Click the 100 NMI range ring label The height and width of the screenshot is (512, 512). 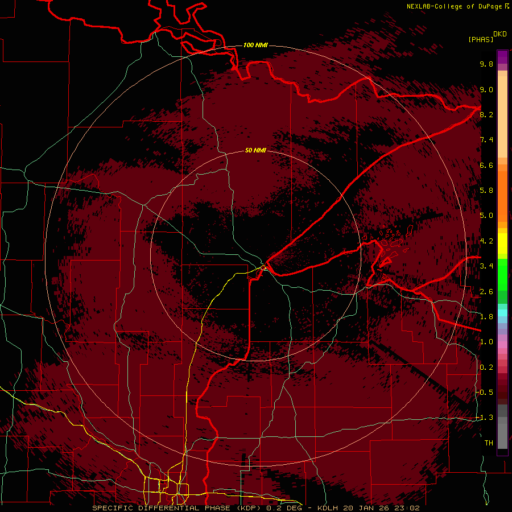click(255, 45)
